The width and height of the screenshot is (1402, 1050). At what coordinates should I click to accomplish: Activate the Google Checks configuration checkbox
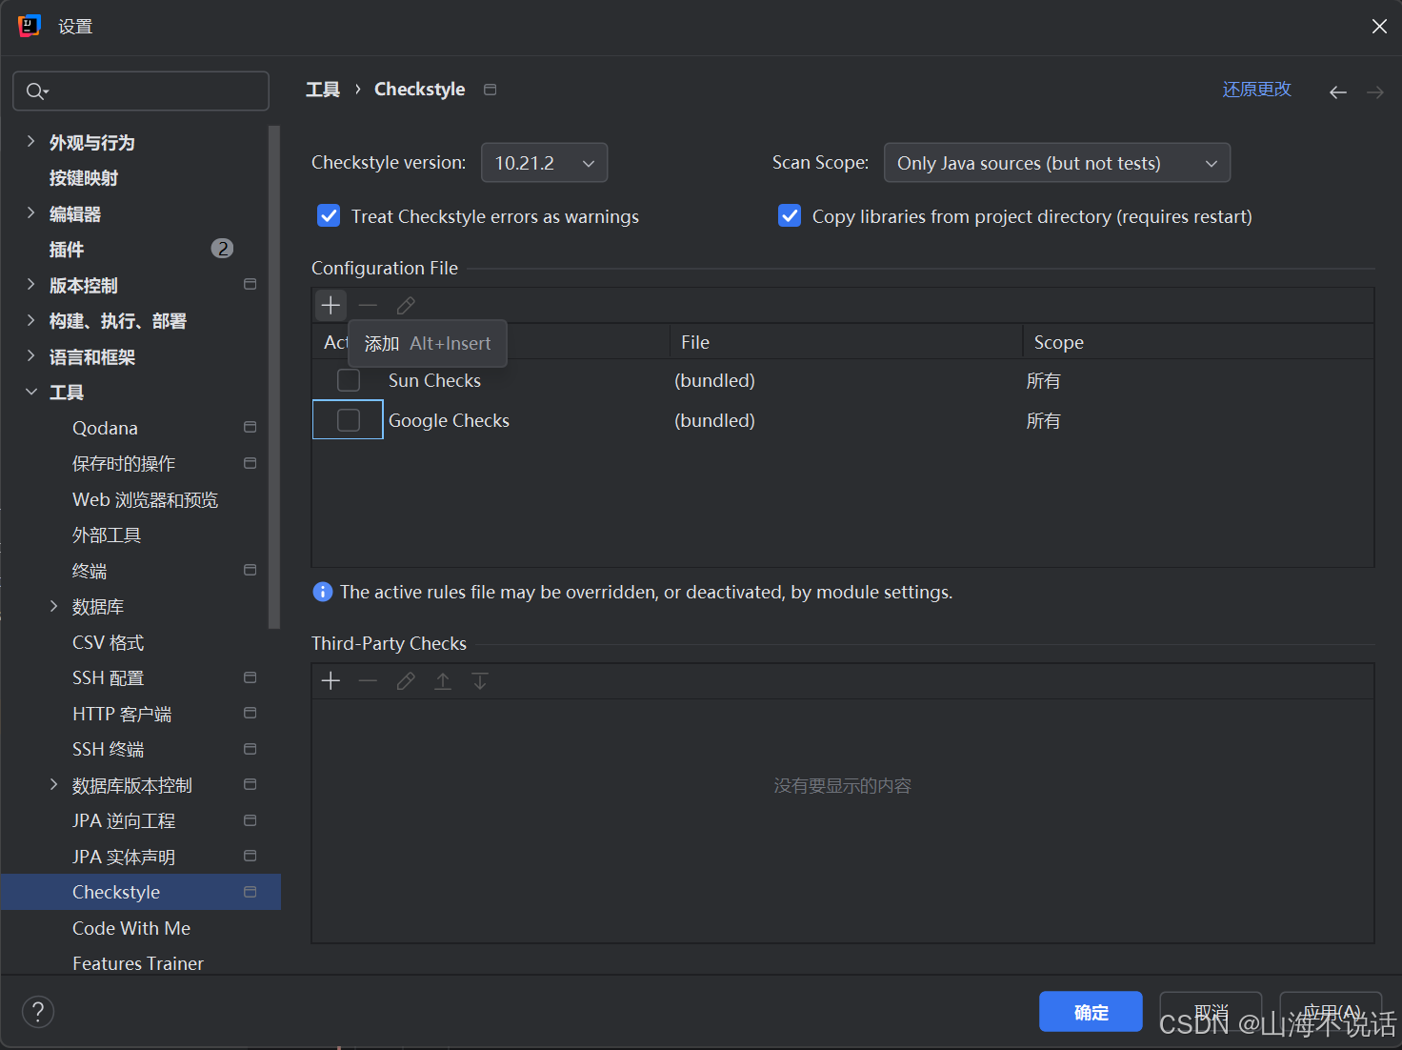coord(348,419)
